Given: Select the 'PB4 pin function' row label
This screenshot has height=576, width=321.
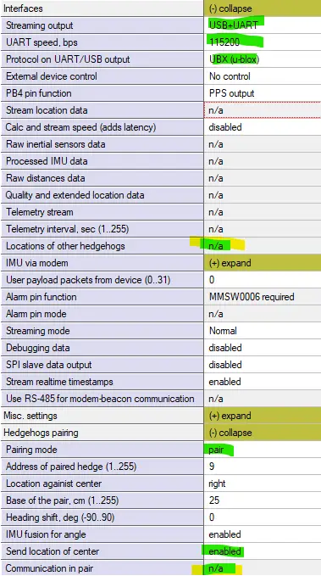Looking at the screenshot, I should click(x=38, y=93).
